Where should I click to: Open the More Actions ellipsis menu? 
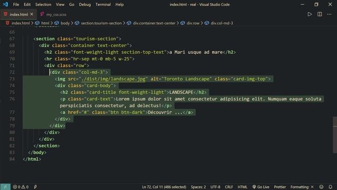point(329,14)
